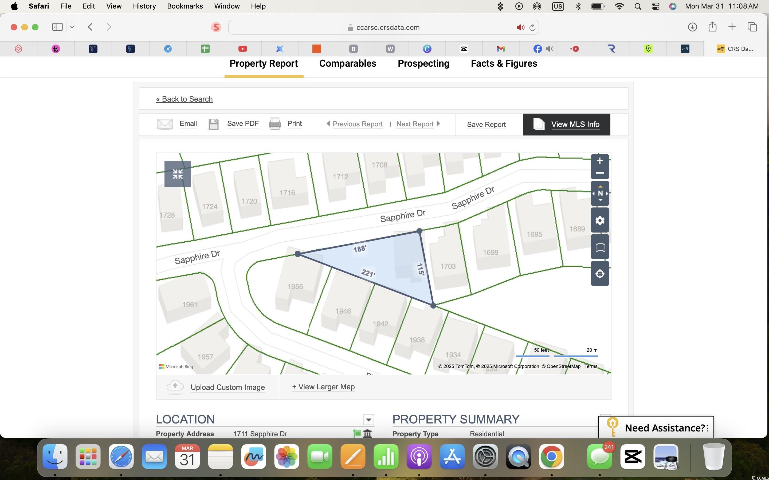Recenter map with crosshair locate icon
Viewport: 769px width, 480px height.
pos(600,274)
